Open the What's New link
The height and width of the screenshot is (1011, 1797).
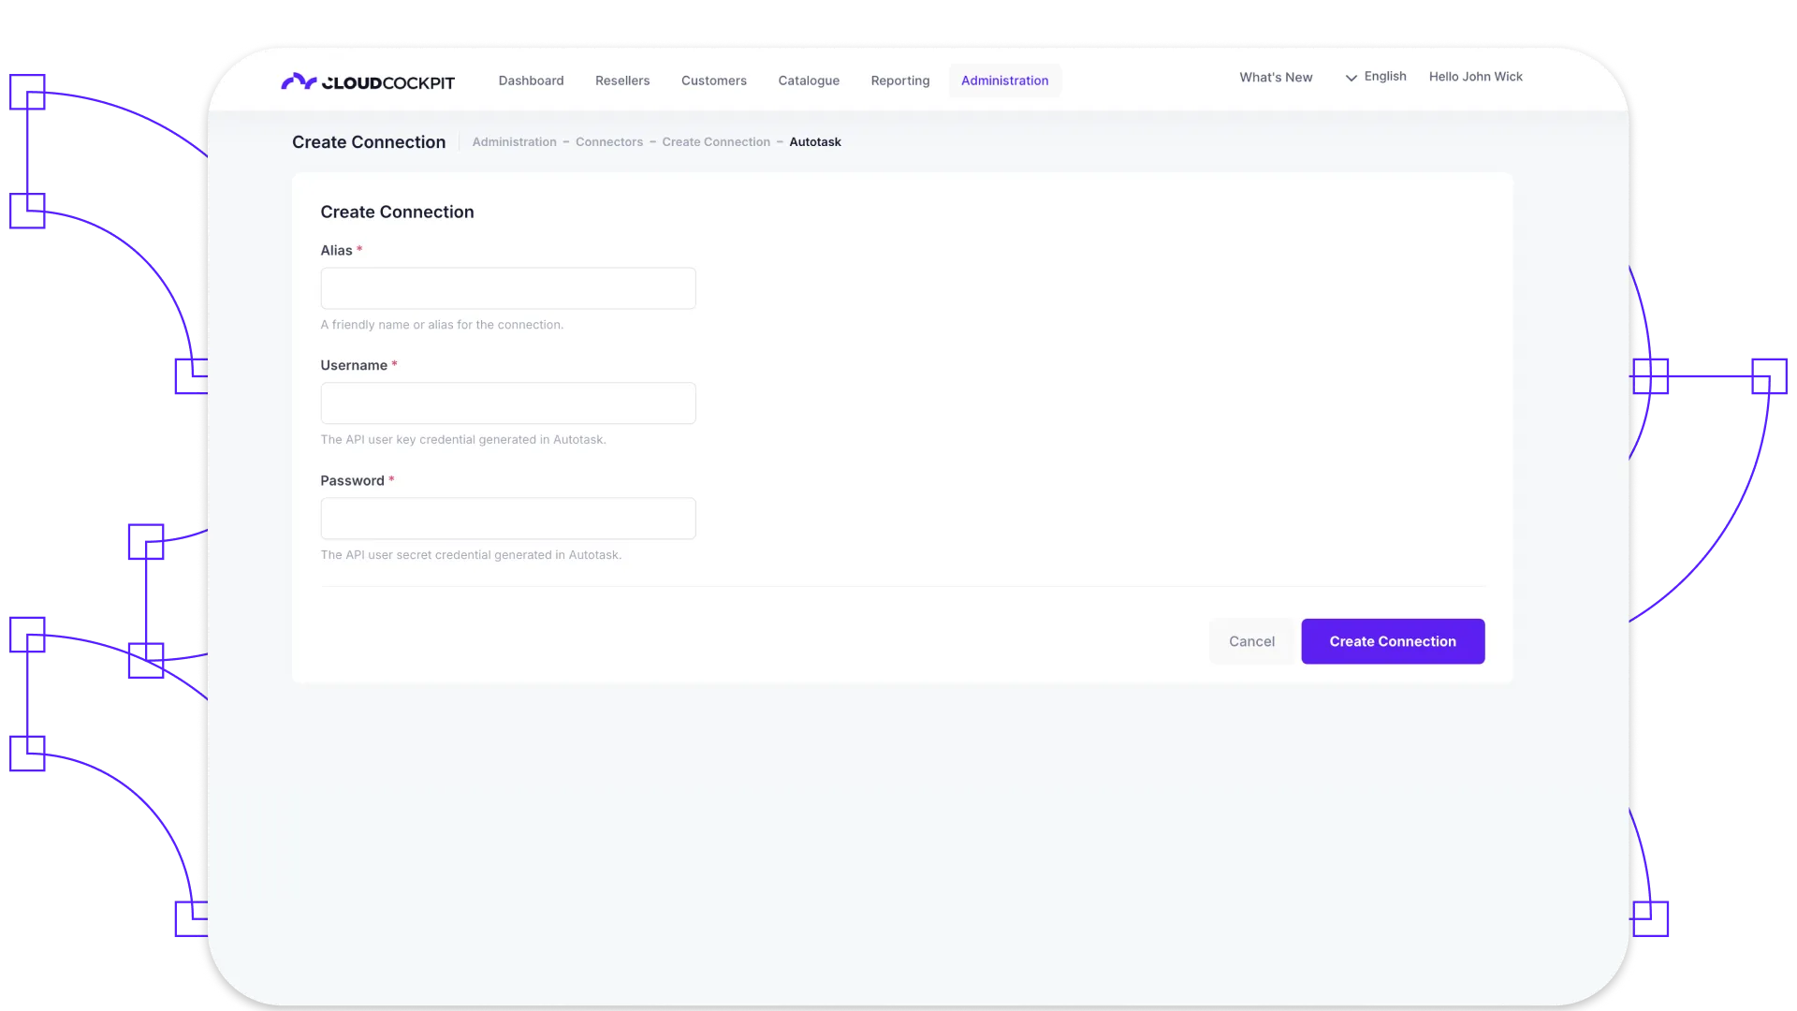coord(1276,77)
